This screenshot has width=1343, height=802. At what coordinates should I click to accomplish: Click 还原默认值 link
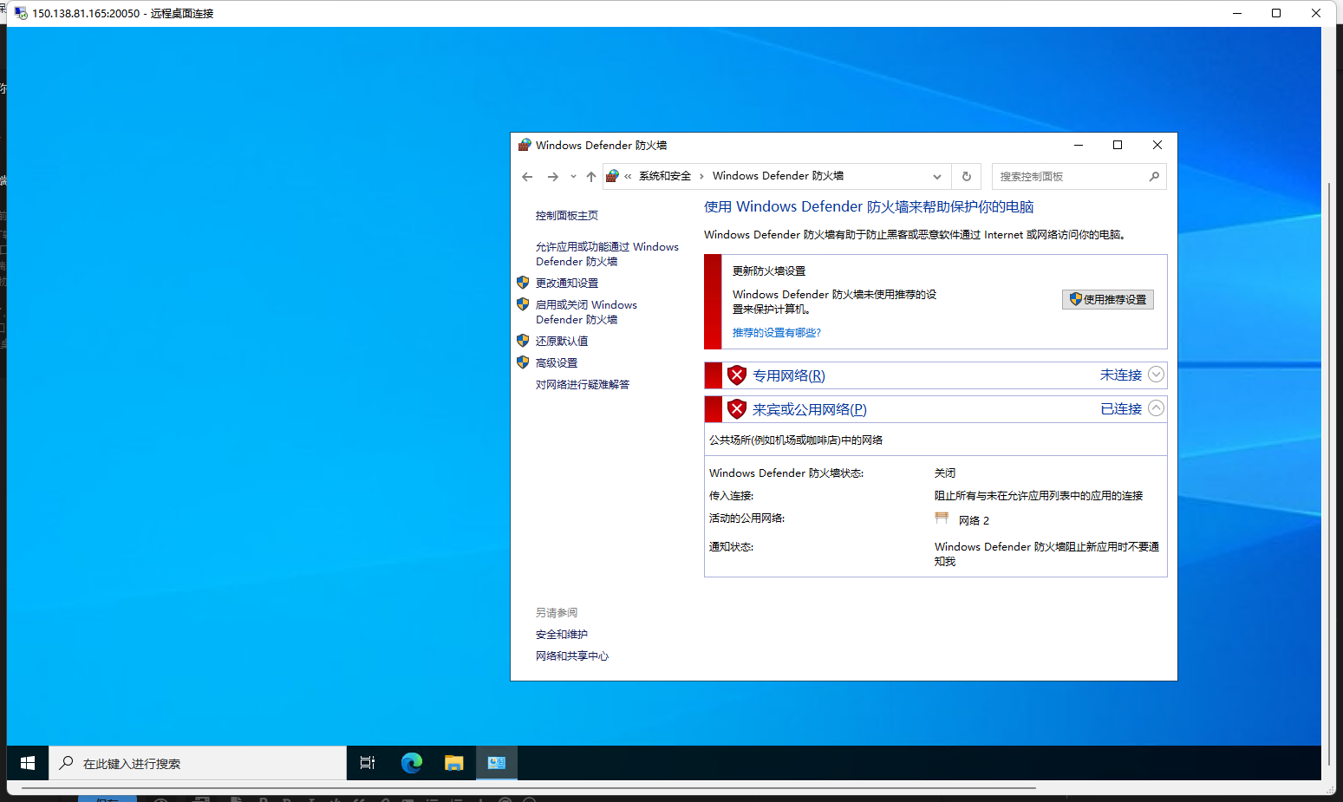tap(562, 342)
